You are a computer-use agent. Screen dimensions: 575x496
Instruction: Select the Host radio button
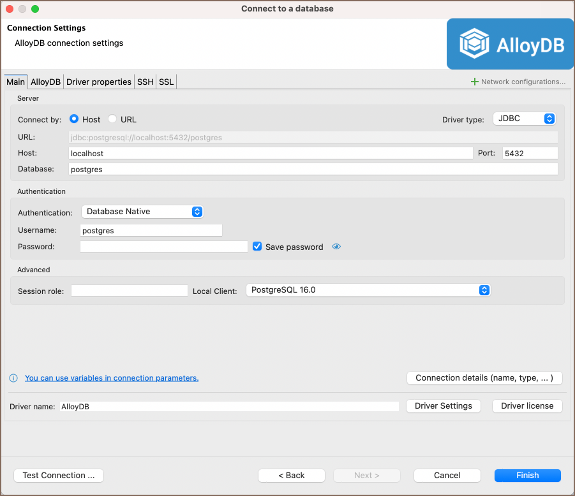pyautogui.click(x=74, y=119)
